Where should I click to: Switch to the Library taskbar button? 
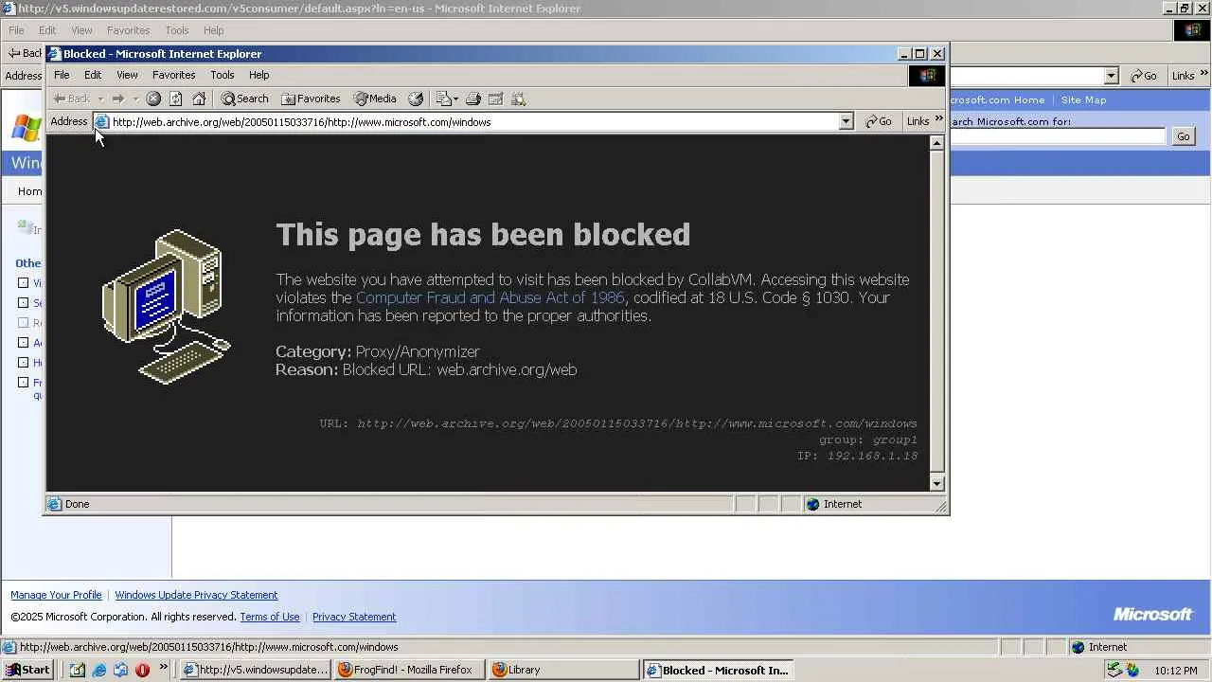click(x=563, y=670)
